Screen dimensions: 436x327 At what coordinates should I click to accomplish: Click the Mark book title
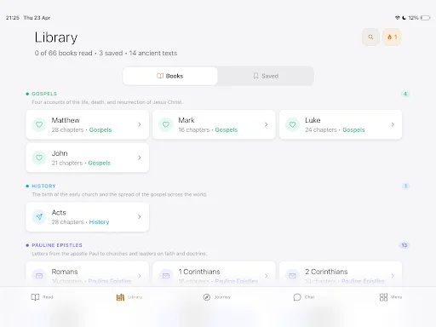186,120
